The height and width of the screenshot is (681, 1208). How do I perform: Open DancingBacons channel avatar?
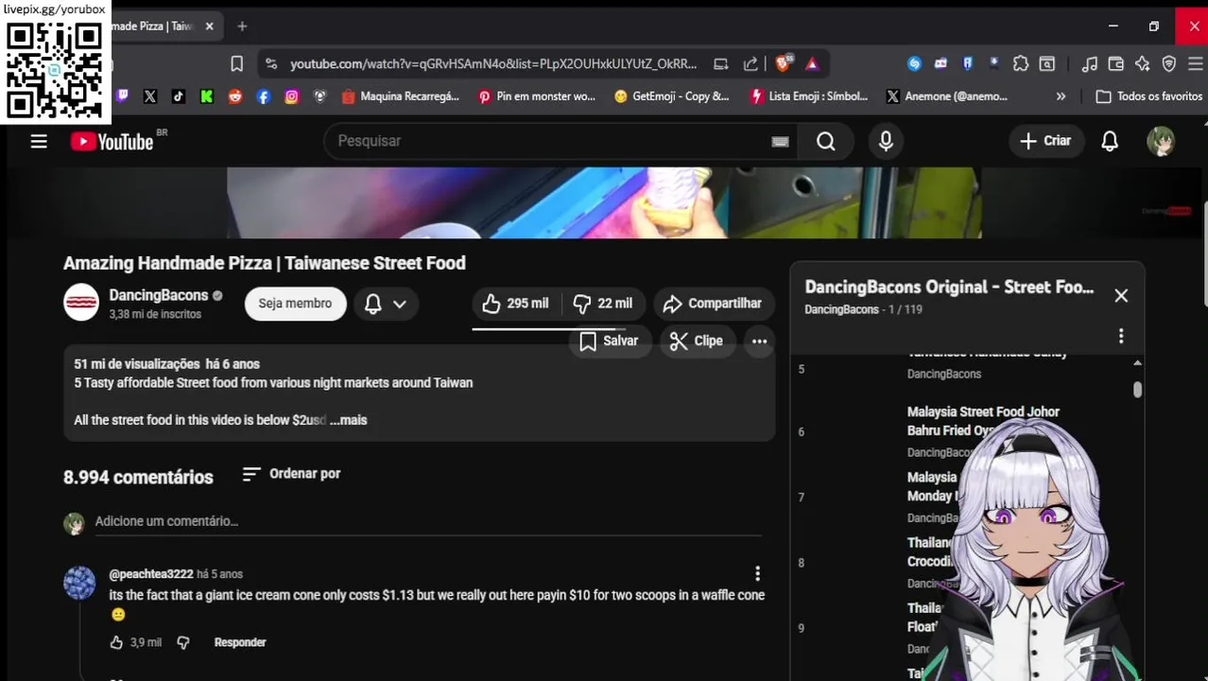[x=81, y=303]
